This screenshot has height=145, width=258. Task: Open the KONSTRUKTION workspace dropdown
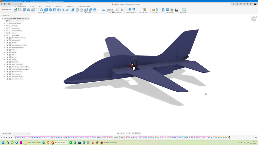[7, 10]
